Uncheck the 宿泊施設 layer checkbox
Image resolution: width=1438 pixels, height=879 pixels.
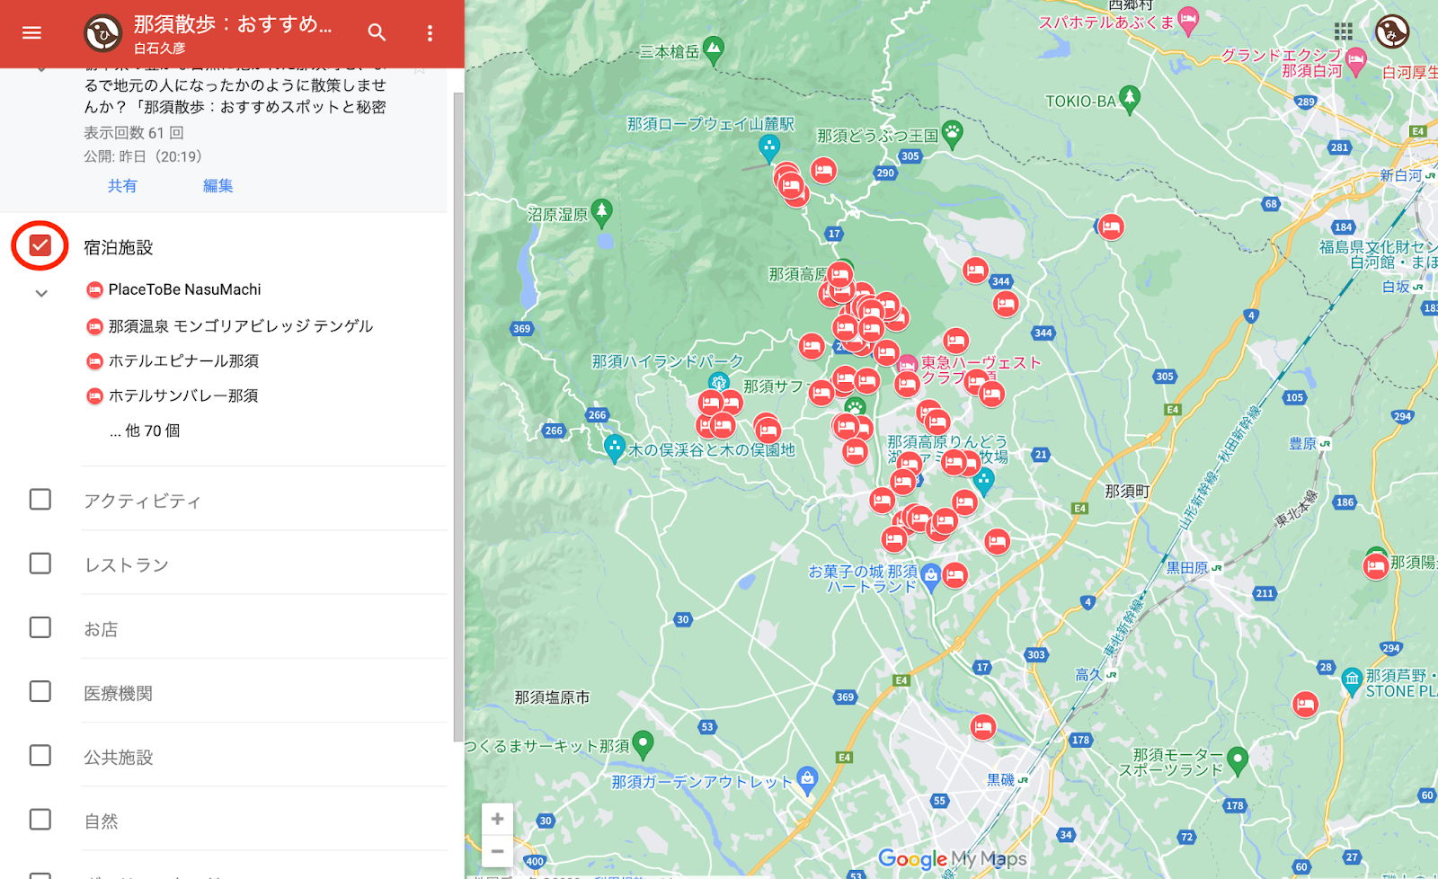tap(40, 245)
